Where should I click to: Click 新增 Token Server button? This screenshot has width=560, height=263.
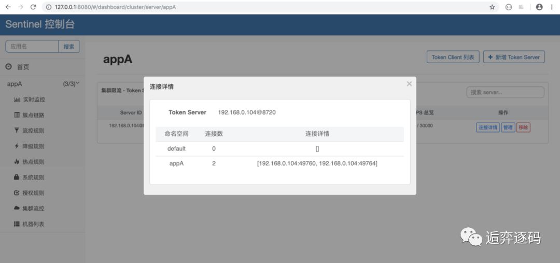514,57
